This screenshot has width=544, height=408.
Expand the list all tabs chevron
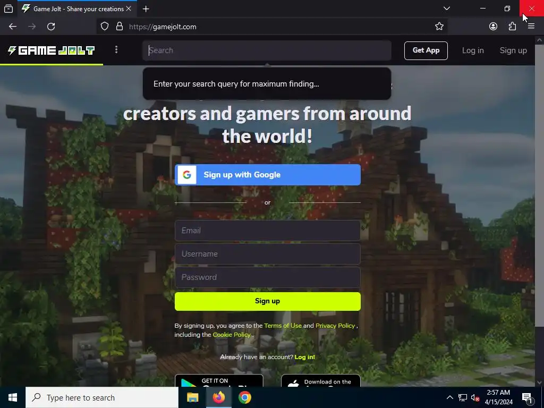[447, 8]
